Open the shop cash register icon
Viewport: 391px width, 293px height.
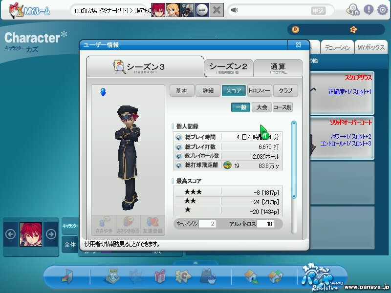111,276
